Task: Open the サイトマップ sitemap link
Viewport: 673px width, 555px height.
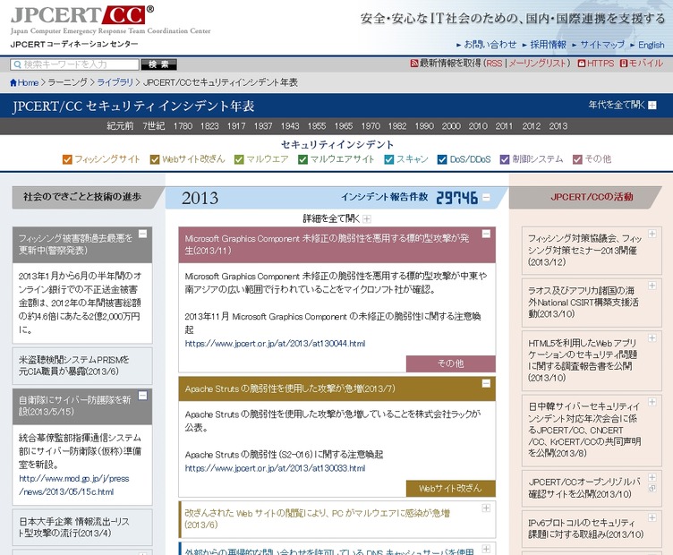Action: [x=602, y=45]
